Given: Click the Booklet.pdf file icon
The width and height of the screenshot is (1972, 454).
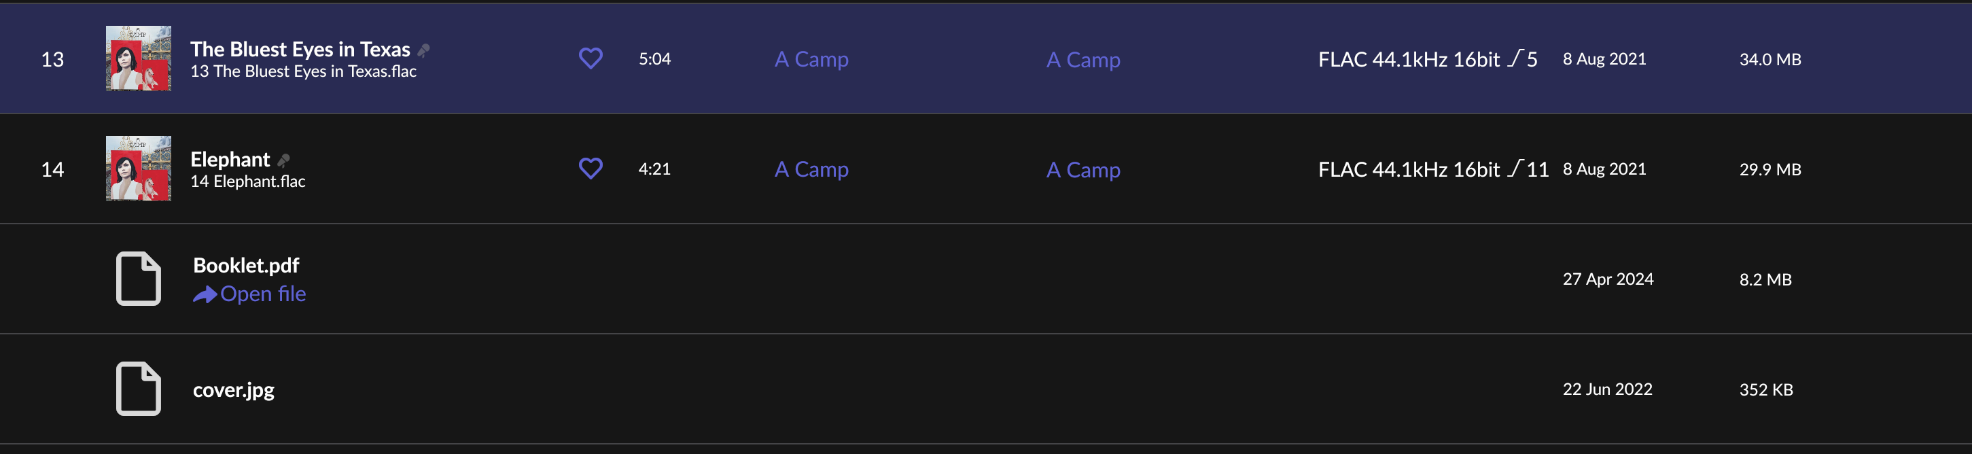Looking at the screenshot, I should pos(139,279).
